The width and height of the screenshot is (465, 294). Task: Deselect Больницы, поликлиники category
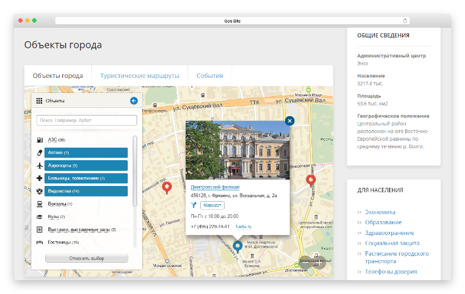point(86,178)
